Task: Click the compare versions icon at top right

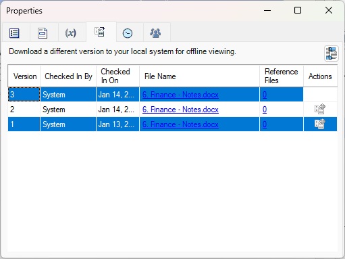Action: (x=331, y=53)
